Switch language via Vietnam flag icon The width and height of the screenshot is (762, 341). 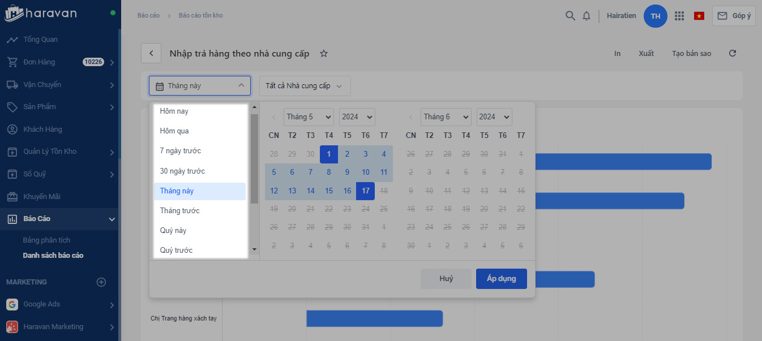pos(699,16)
